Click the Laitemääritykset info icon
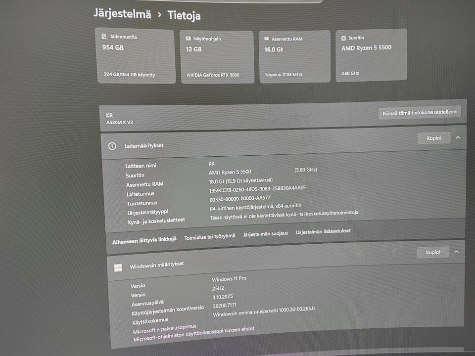Viewport: 475px width, 356px height. (112, 146)
